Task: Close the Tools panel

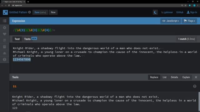Action: (x=196, y=77)
